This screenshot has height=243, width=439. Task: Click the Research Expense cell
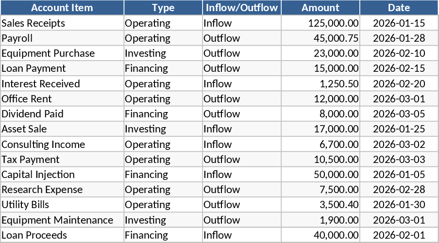[42, 190]
